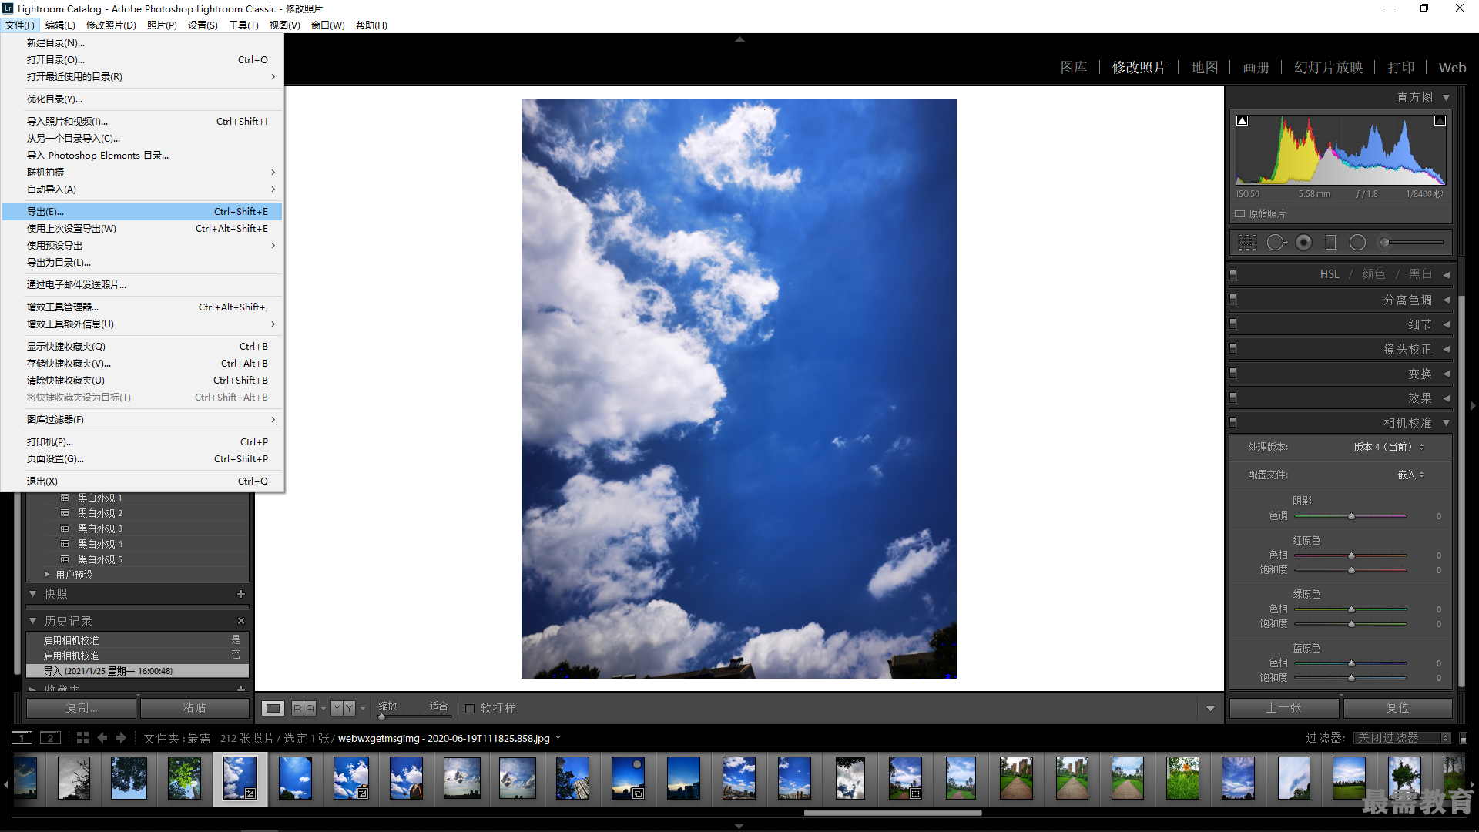Click the stack badge on night sky thumbnail
1479x832 pixels.
638,793
